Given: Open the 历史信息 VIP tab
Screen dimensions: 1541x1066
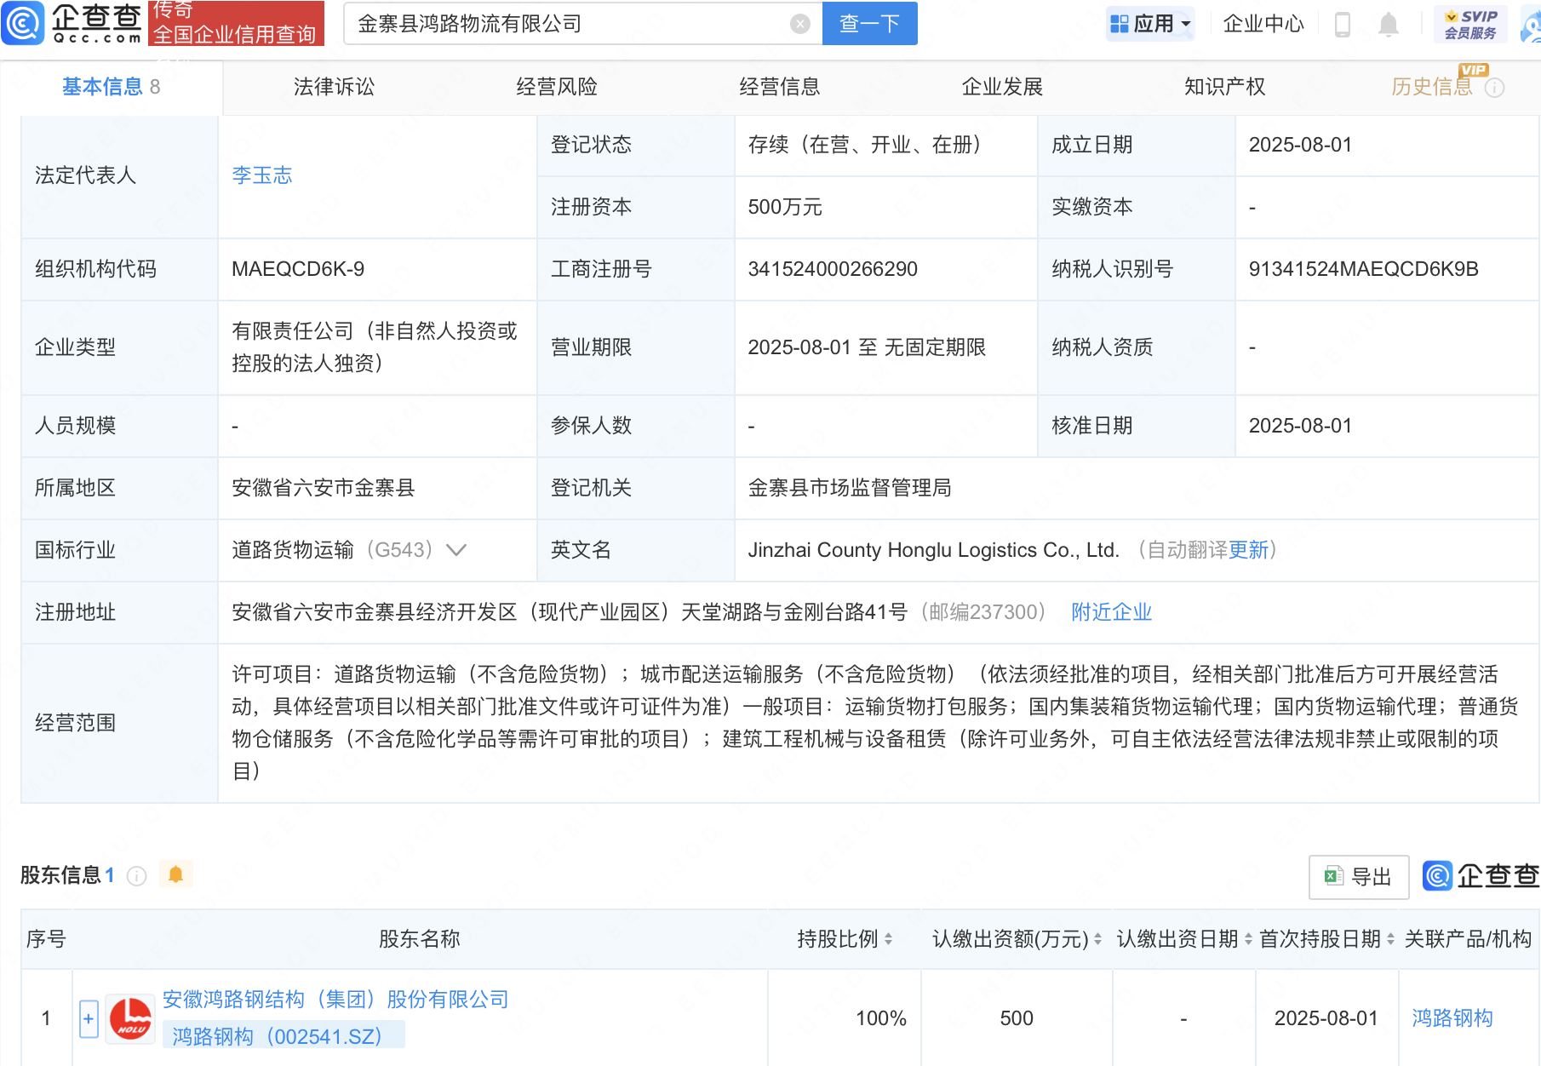Looking at the screenshot, I should click(x=1432, y=87).
